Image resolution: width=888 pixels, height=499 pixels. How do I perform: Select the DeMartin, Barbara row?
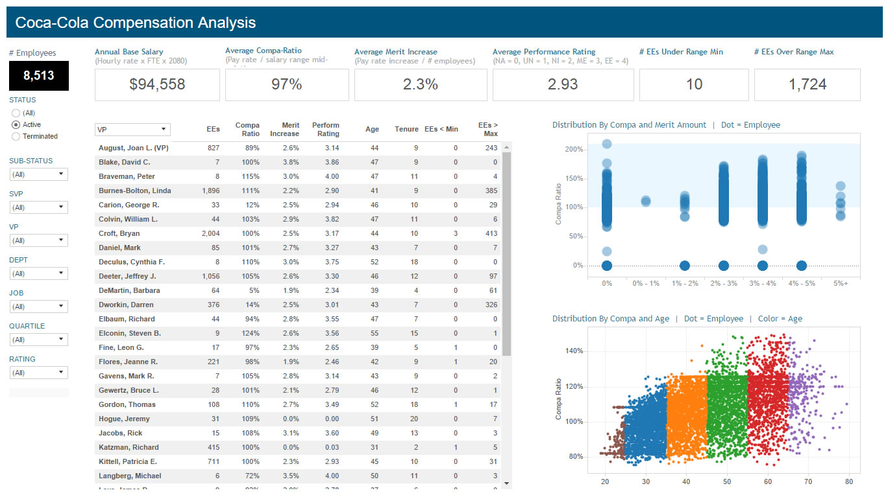[299, 290]
